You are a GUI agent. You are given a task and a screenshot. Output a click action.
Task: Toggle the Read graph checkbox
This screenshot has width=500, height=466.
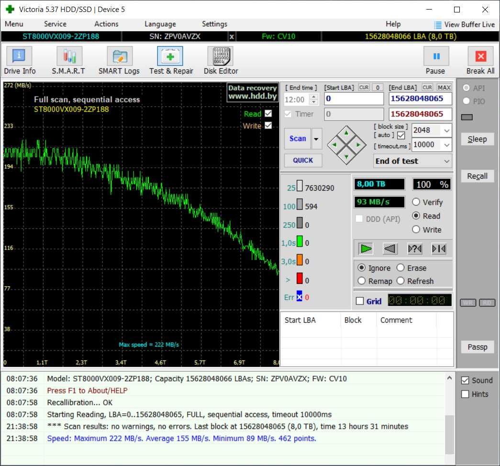pyautogui.click(x=268, y=113)
